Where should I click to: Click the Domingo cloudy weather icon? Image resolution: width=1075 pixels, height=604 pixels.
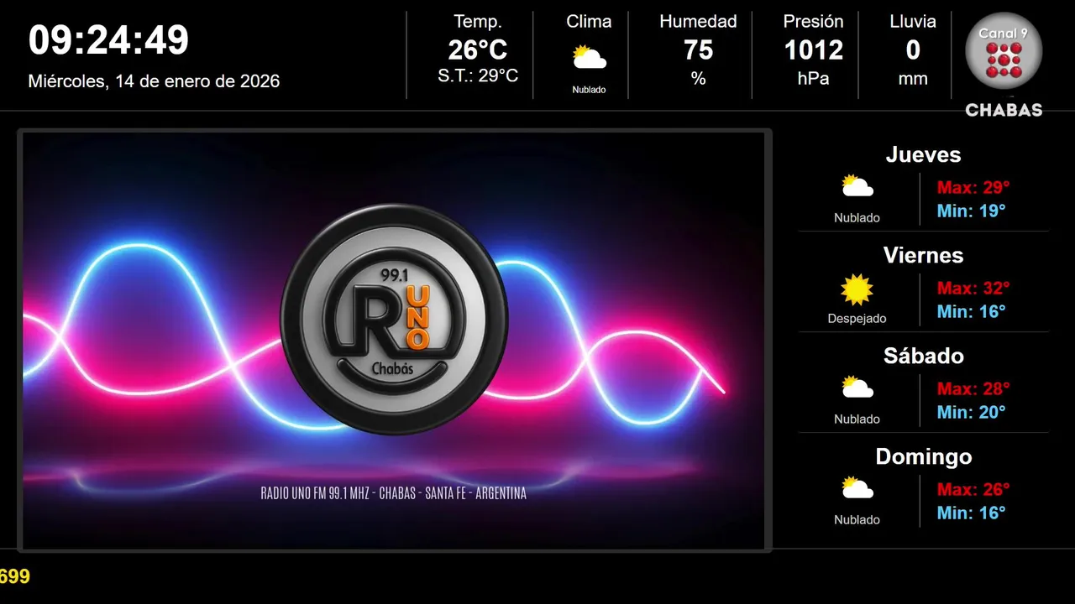click(x=857, y=487)
